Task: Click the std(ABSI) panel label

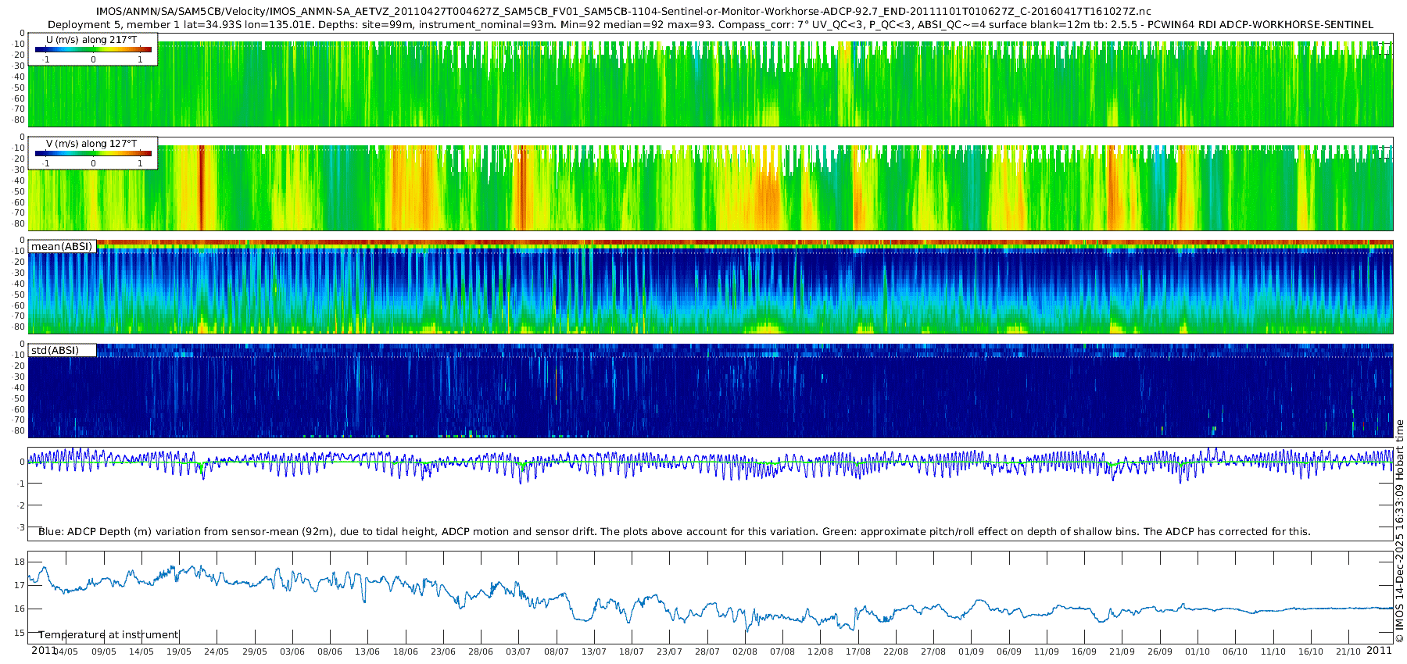Action: pyautogui.click(x=55, y=350)
